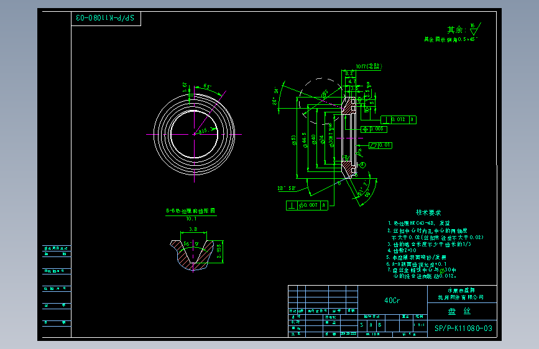
Task: Click the S stage cell in title block
Action: click(x=362, y=325)
